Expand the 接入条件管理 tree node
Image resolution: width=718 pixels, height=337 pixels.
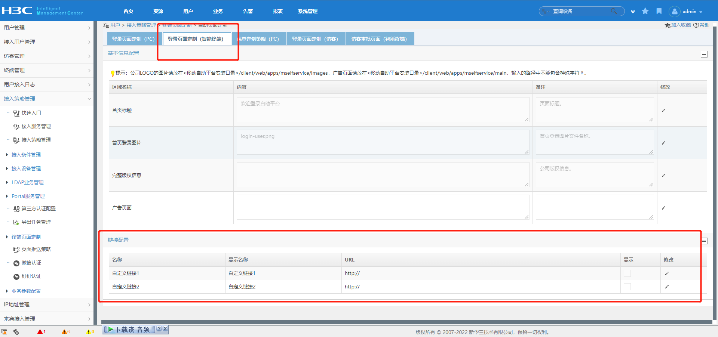pos(7,155)
